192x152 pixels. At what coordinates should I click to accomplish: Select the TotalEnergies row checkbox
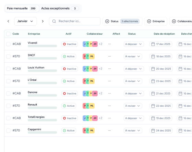[8, 118]
